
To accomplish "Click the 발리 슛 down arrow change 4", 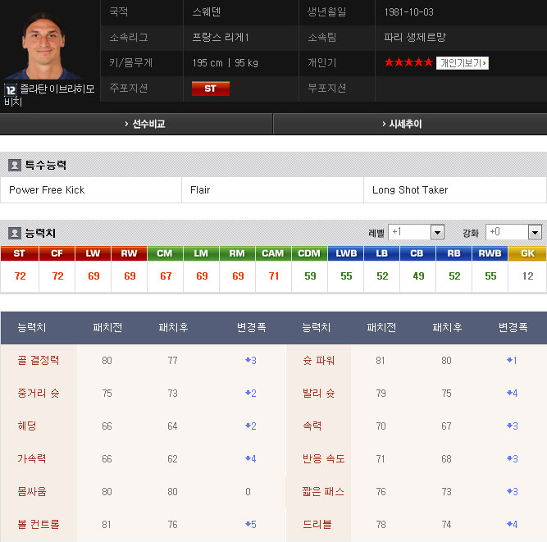I will [x=512, y=393].
